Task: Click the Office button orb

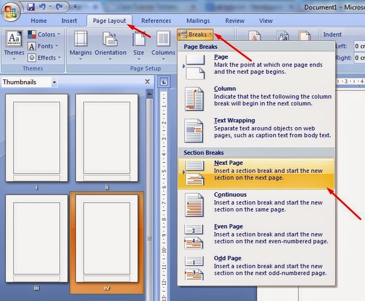Action: (11, 11)
